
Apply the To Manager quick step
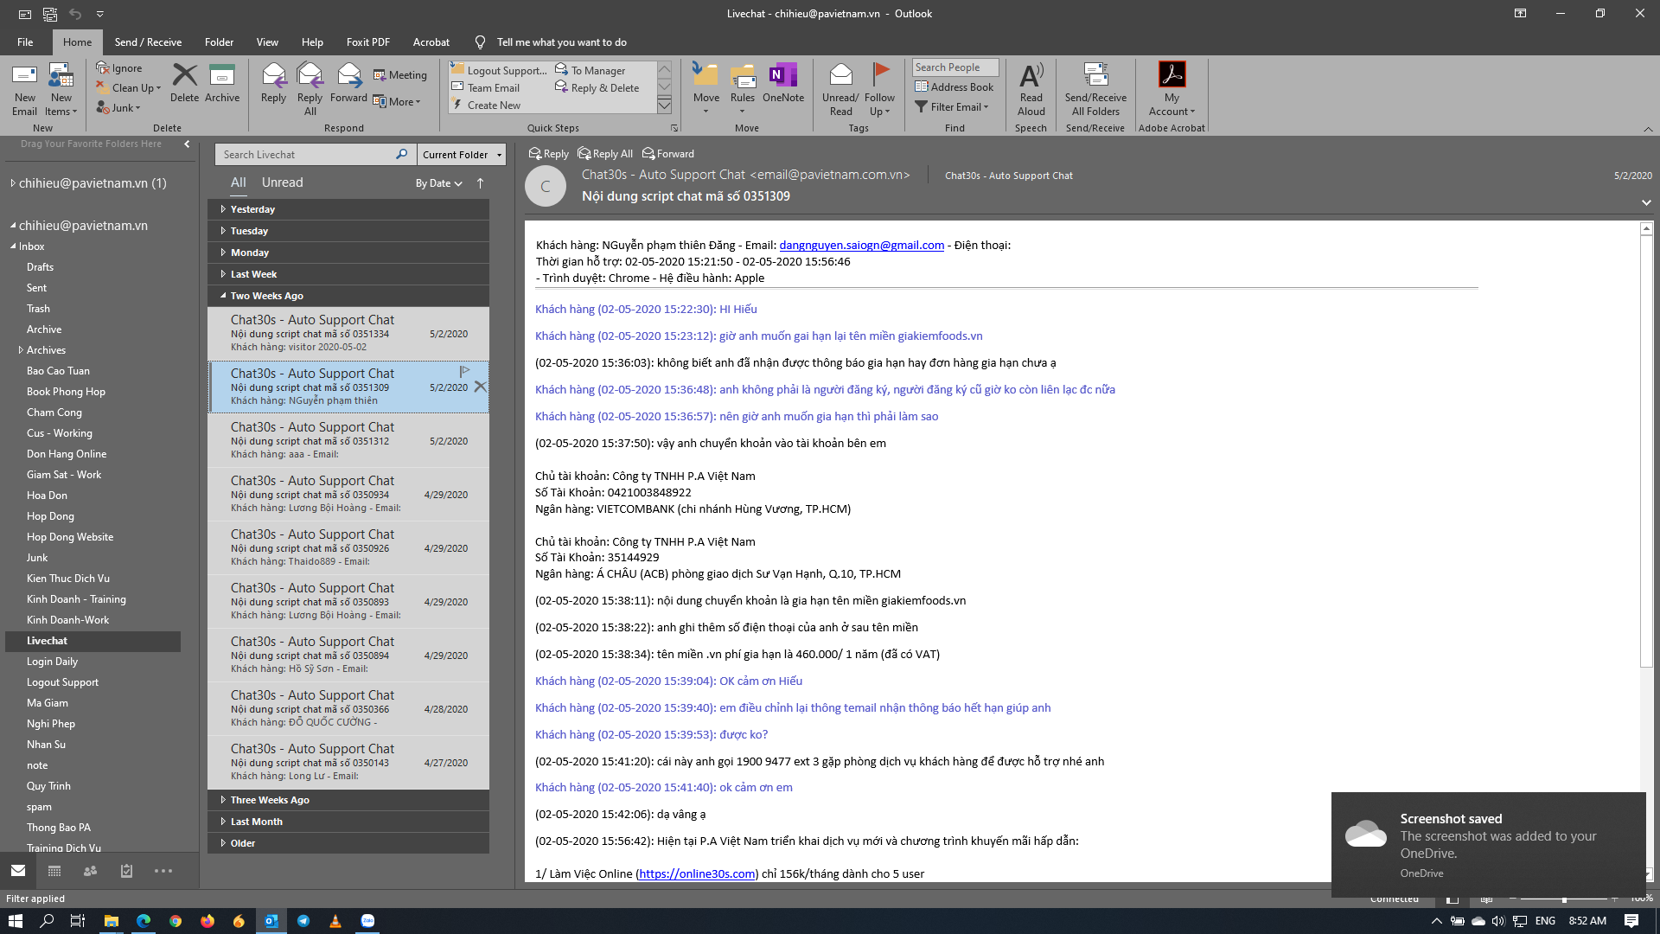[x=591, y=71]
